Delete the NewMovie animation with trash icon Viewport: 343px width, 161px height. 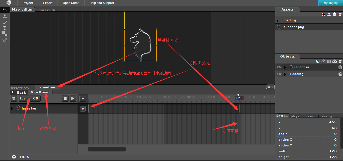14,98
